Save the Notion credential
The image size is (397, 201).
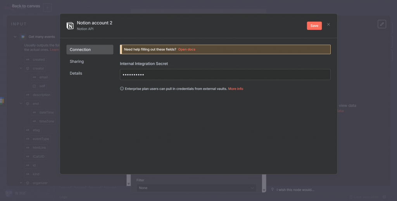pyautogui.click(x=314, y=26)
